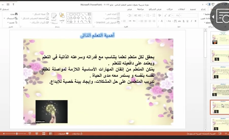Open character spacing (AV) dropdown
This screenshot has width=229, height=139.
[175, 21]
